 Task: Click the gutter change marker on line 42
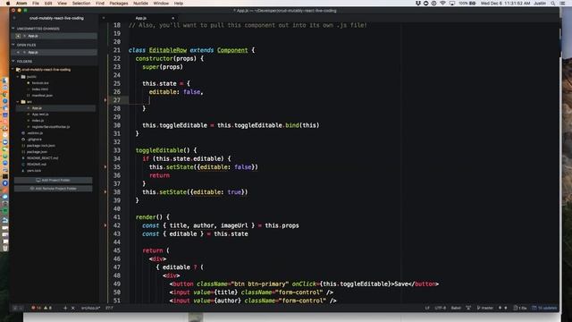[x=105, y=225]
